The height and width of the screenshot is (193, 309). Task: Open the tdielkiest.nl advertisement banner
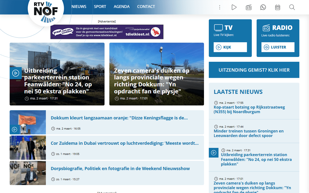tap(107, 32)
